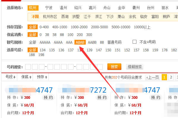
Task: Open page 3 of results
Action: (177, 77)
